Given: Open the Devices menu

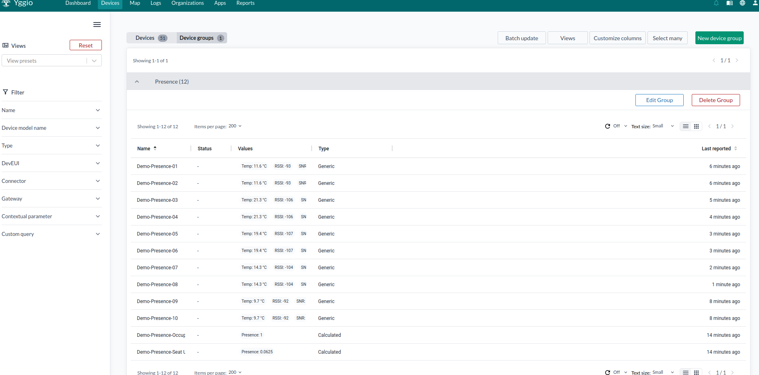Looking at the screenshot, I should click(x=110, y=3).
